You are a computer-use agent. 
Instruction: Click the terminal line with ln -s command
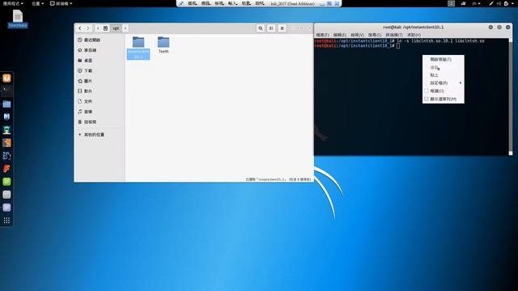(399, 41)
